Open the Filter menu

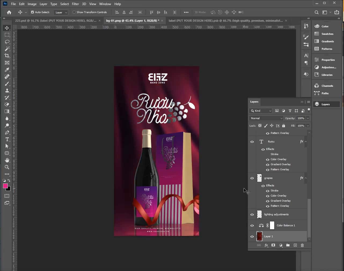click(75, 4)
